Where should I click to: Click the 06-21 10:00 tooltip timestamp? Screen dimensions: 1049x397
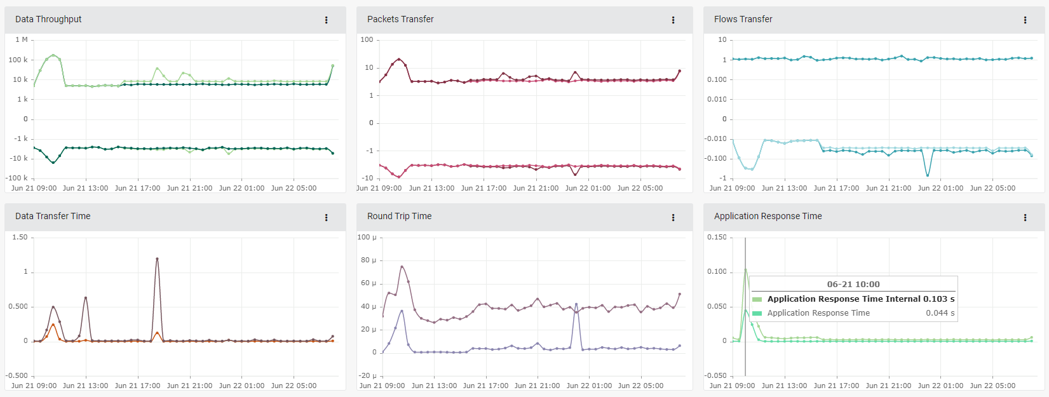pyautogui.click(x=853, y=284)
